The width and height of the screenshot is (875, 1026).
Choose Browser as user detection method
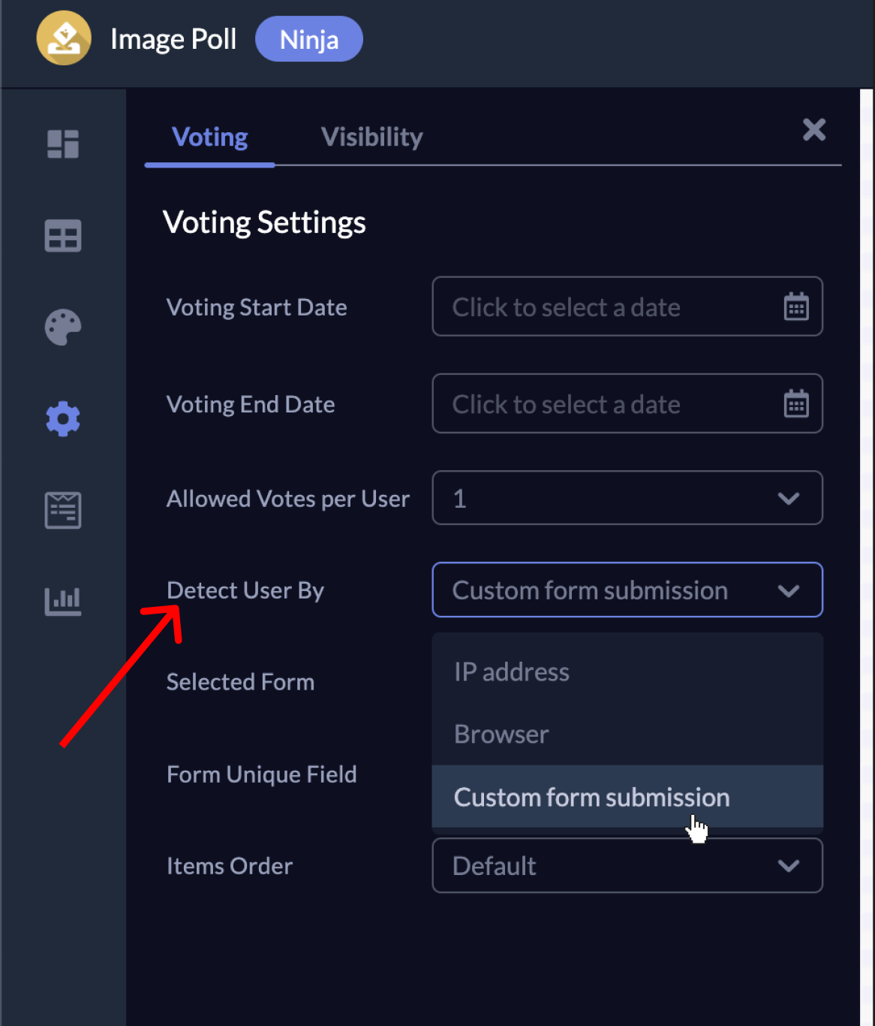(501, 734)
